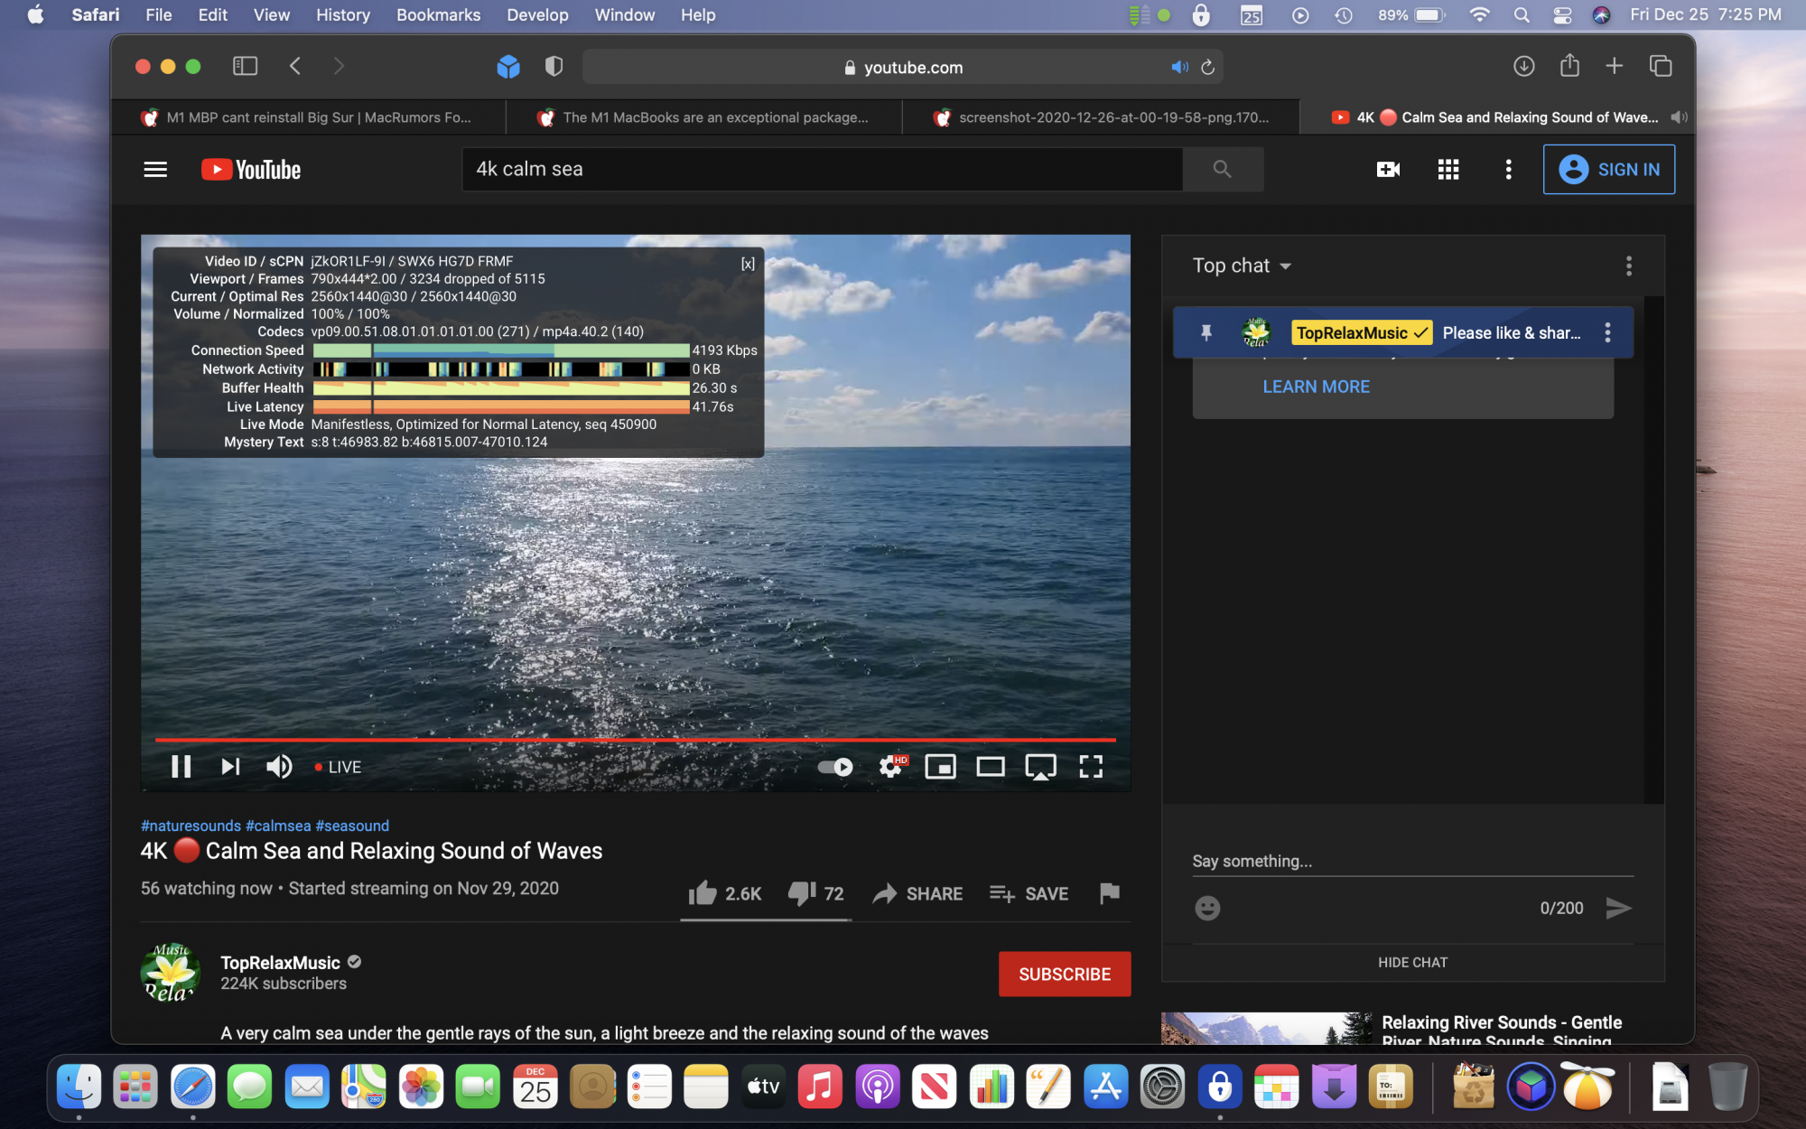Open the History menu in menu bar

pyautogui.click(x=342, y=14)
